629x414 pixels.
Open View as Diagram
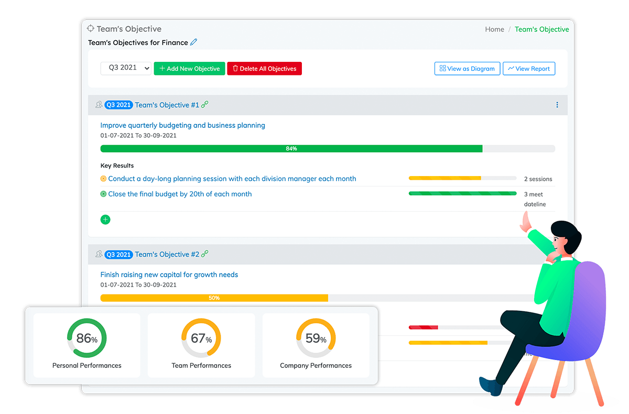[467, 68]
